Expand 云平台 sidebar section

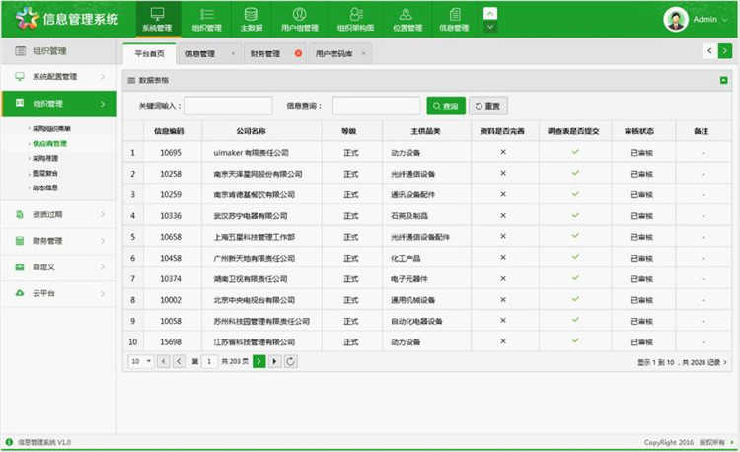tap(59, 293)
